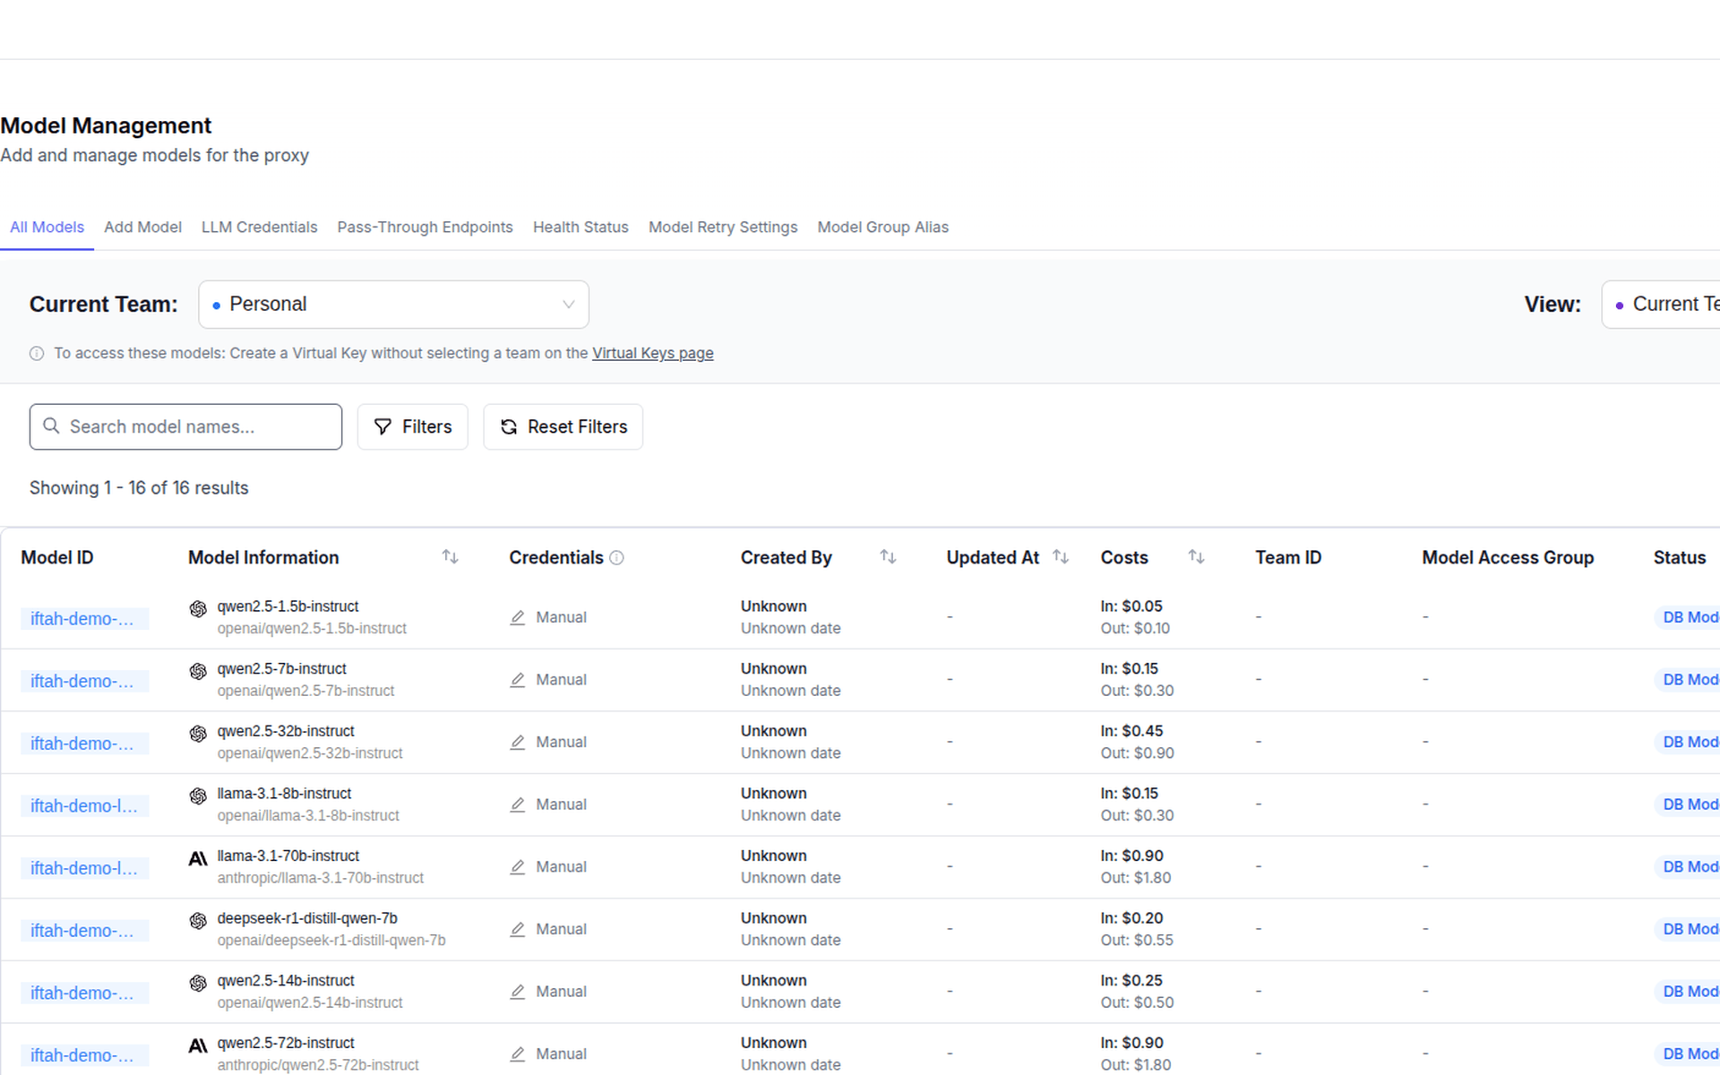
Task: Click pencil icon in llama-3.1-8b-instruct credentials
Action: pyautogui.click(x=518, y=804)
